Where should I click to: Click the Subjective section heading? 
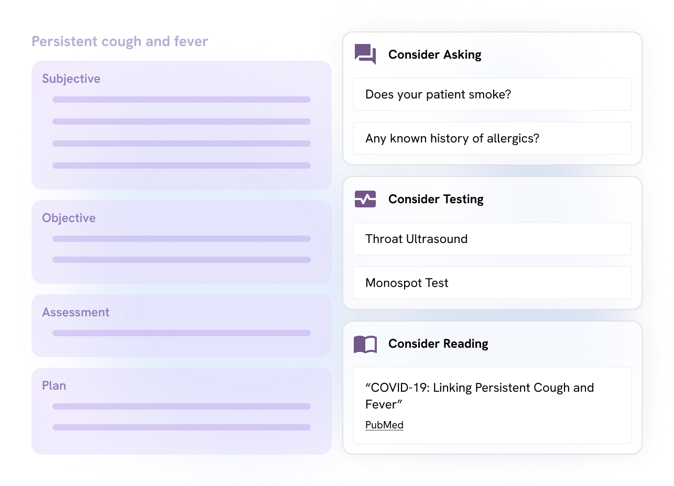click(71, 79)
